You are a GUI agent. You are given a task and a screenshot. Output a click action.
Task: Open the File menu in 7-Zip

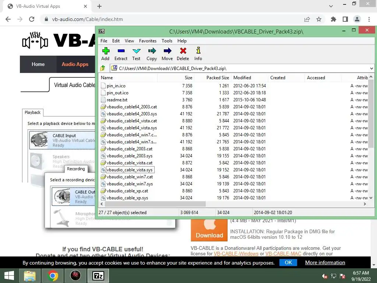click(x=104, y=41)
